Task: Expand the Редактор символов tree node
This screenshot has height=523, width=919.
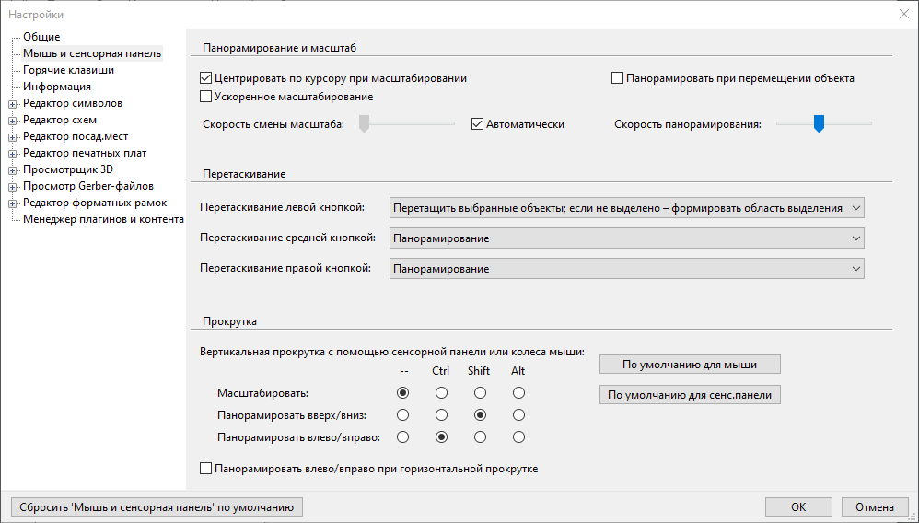Action: tap(12, 104)
